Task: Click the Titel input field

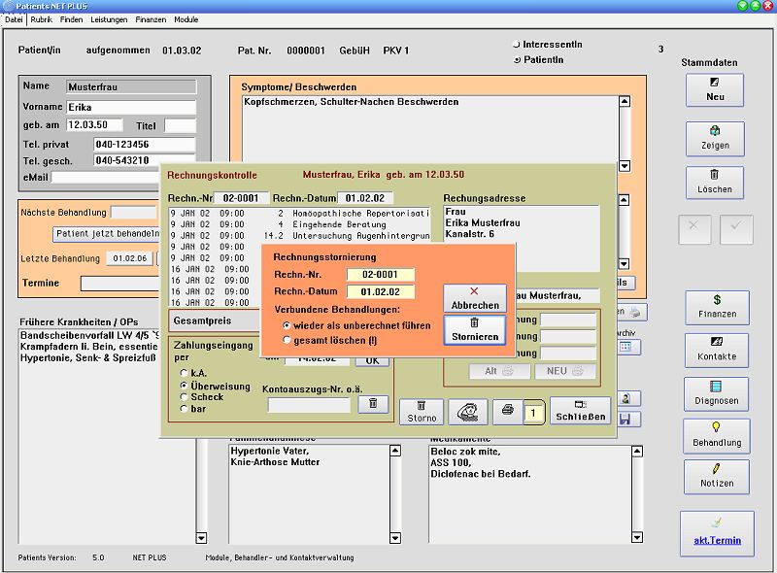Action: 180,126
